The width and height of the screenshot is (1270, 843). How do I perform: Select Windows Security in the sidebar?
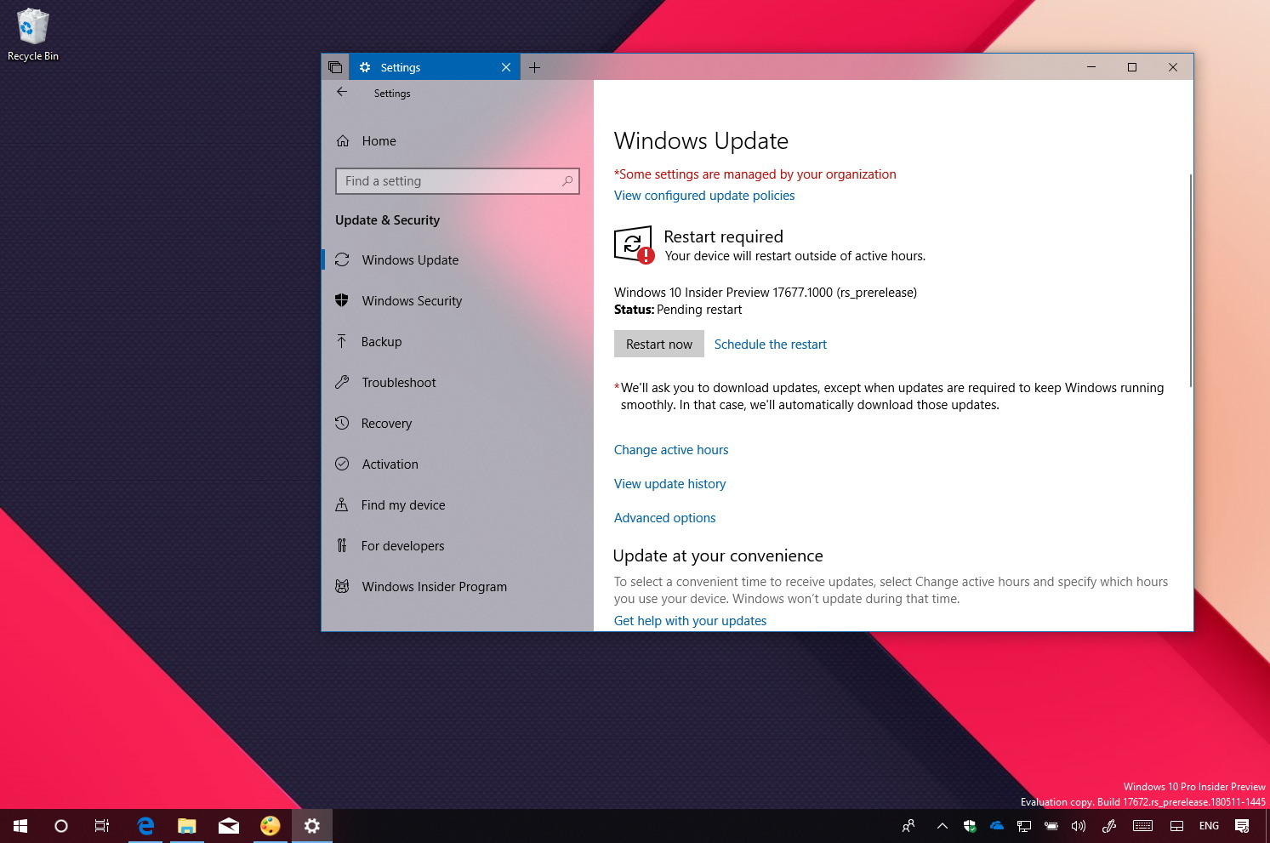(x=412, y=300)
